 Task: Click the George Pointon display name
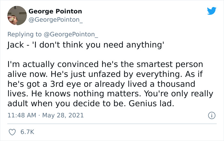point(55,11)
